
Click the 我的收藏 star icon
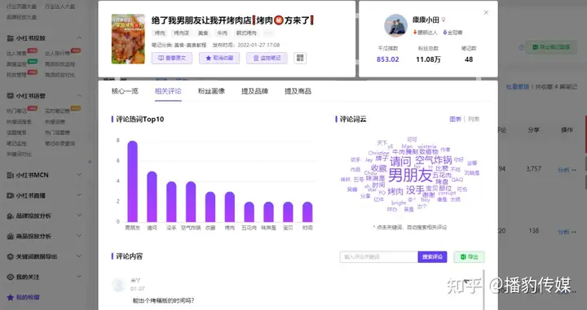[10, 298]
